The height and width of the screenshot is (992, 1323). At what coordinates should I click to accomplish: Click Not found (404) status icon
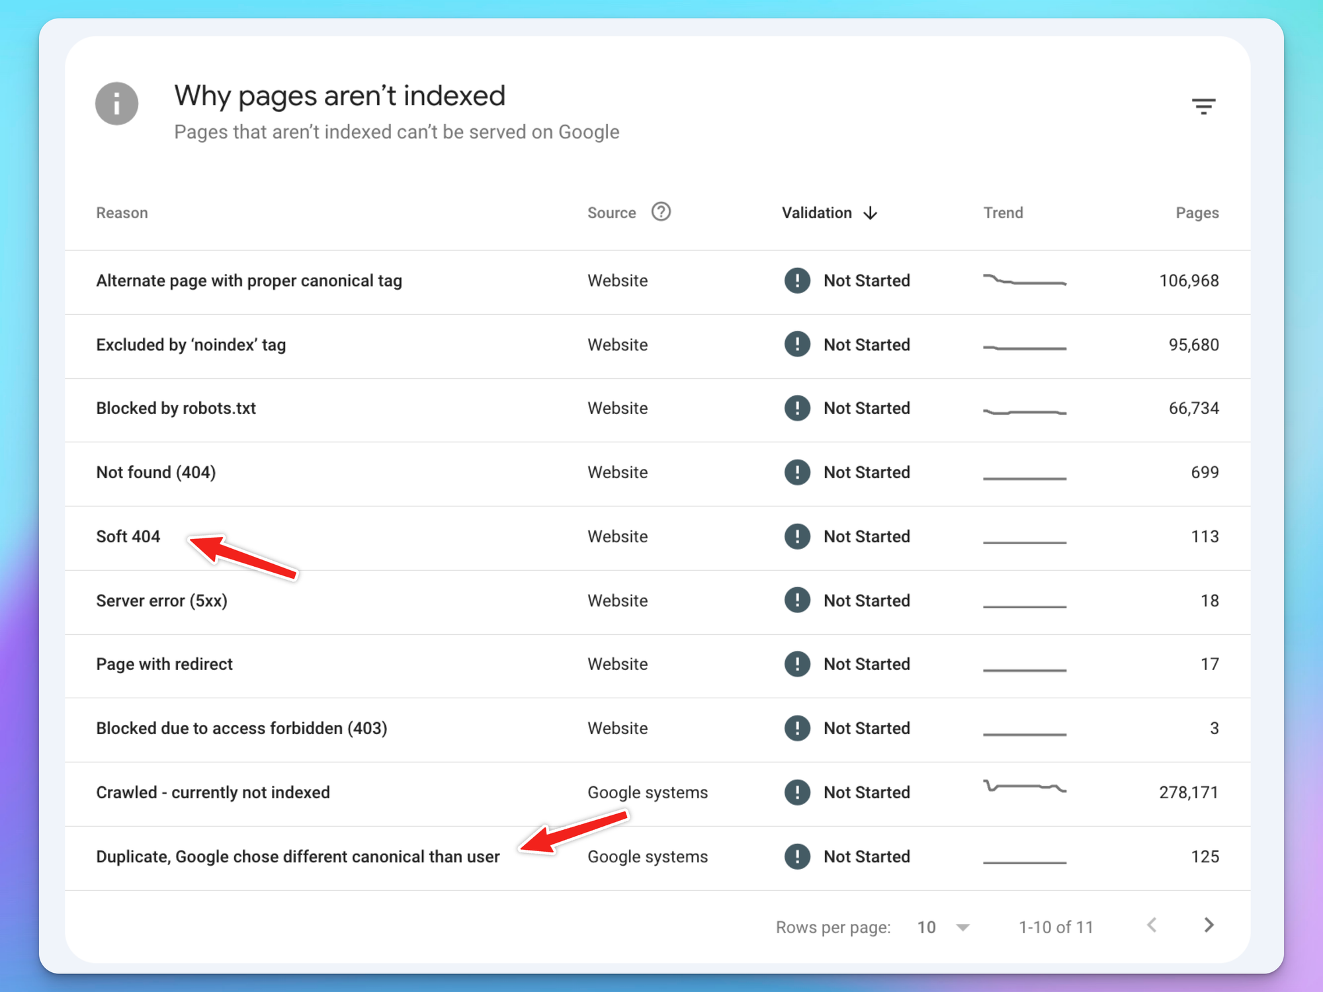[x=797, y=472]
